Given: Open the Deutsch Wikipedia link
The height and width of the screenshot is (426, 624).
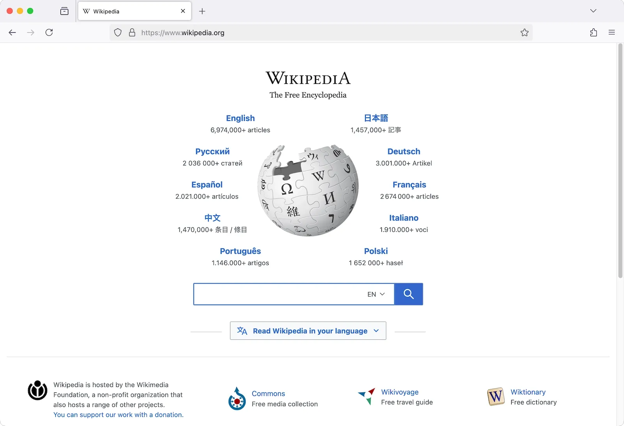Looking at the screenshot, I should coord(404,151).
